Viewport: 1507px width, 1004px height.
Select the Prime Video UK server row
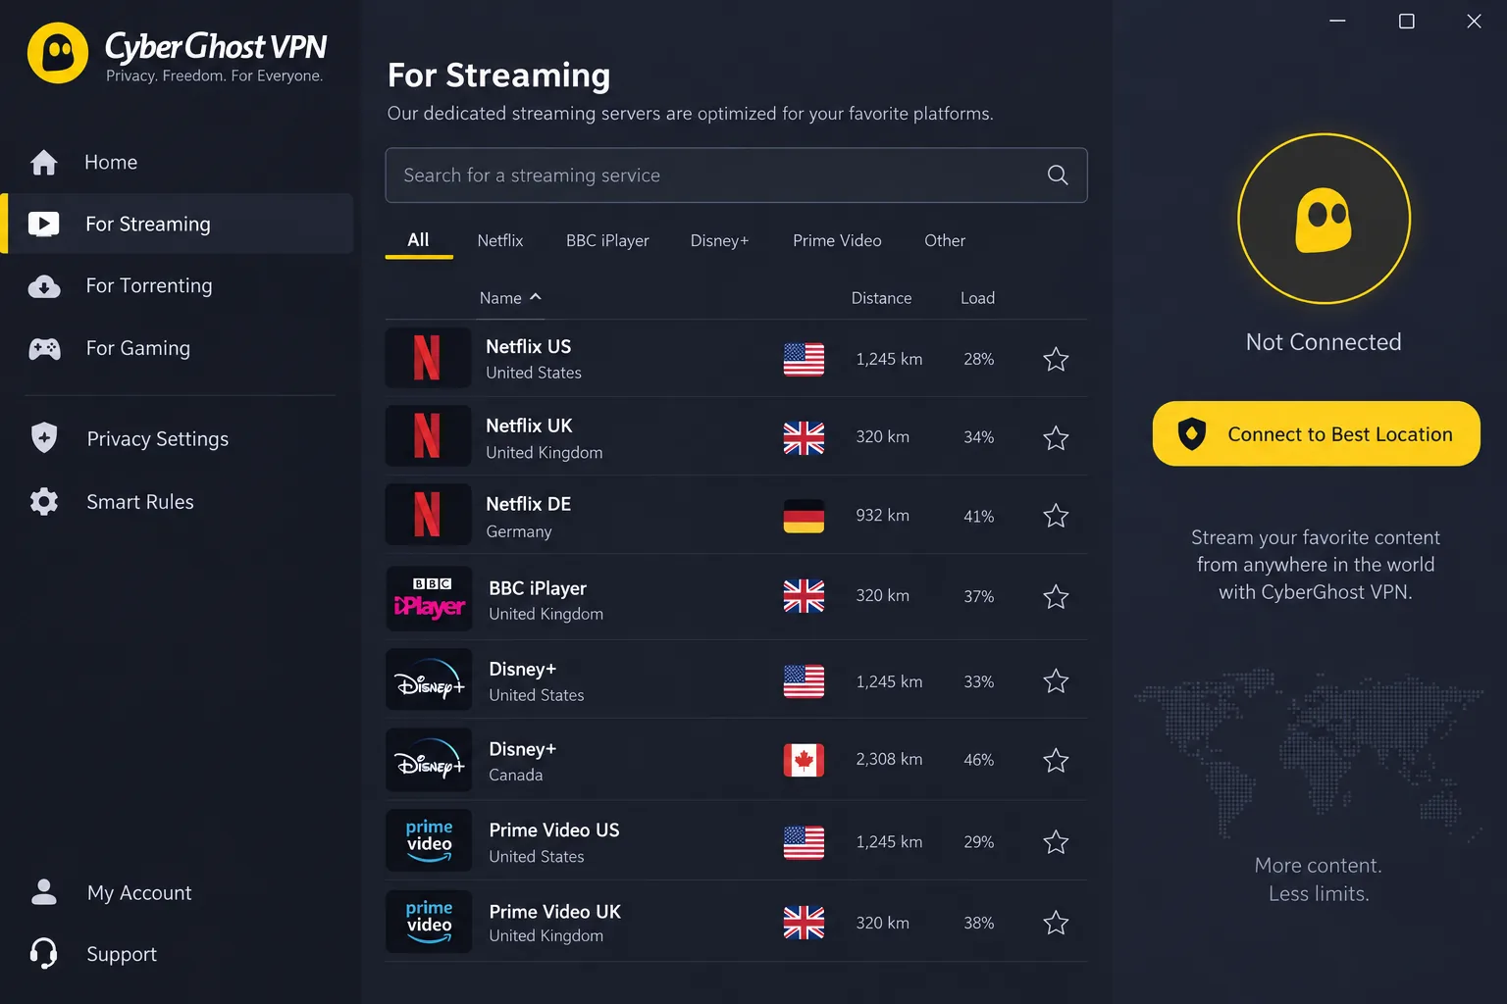(x=736, y=922)
